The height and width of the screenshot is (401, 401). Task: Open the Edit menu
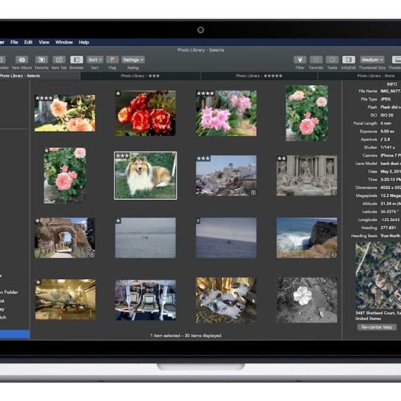pos(28,42)
